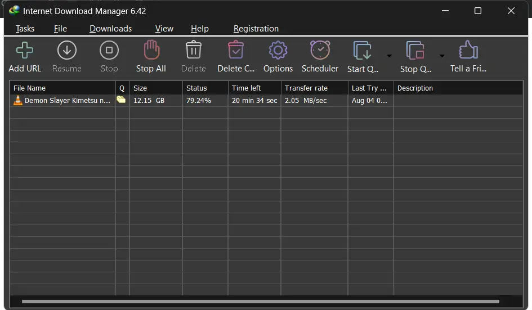The width and height of the screenshot is (532, 310).
Task: Click the IDM logo in title bar
Action: coord(14,11)
